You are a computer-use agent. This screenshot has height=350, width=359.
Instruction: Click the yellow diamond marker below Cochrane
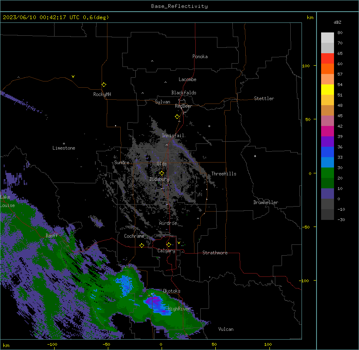142,245
